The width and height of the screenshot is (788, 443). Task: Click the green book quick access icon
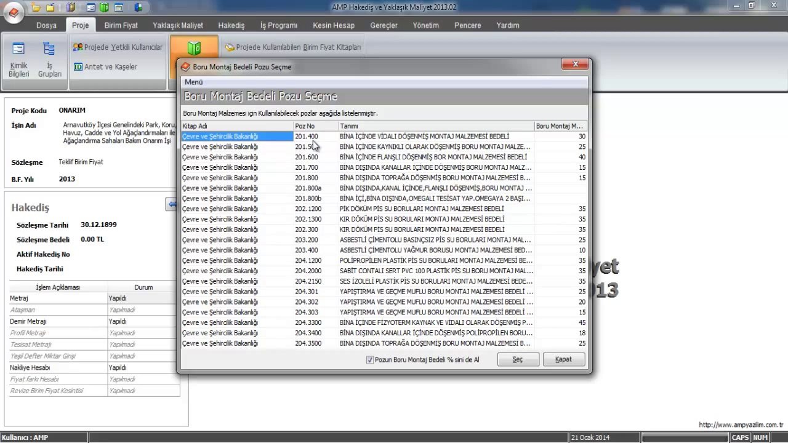105,7
